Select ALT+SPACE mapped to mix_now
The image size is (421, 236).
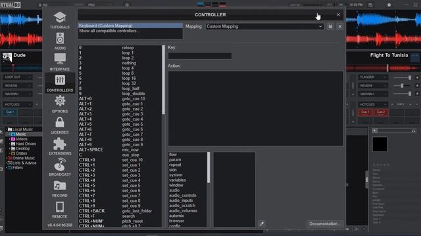click(x=120, y=149)
